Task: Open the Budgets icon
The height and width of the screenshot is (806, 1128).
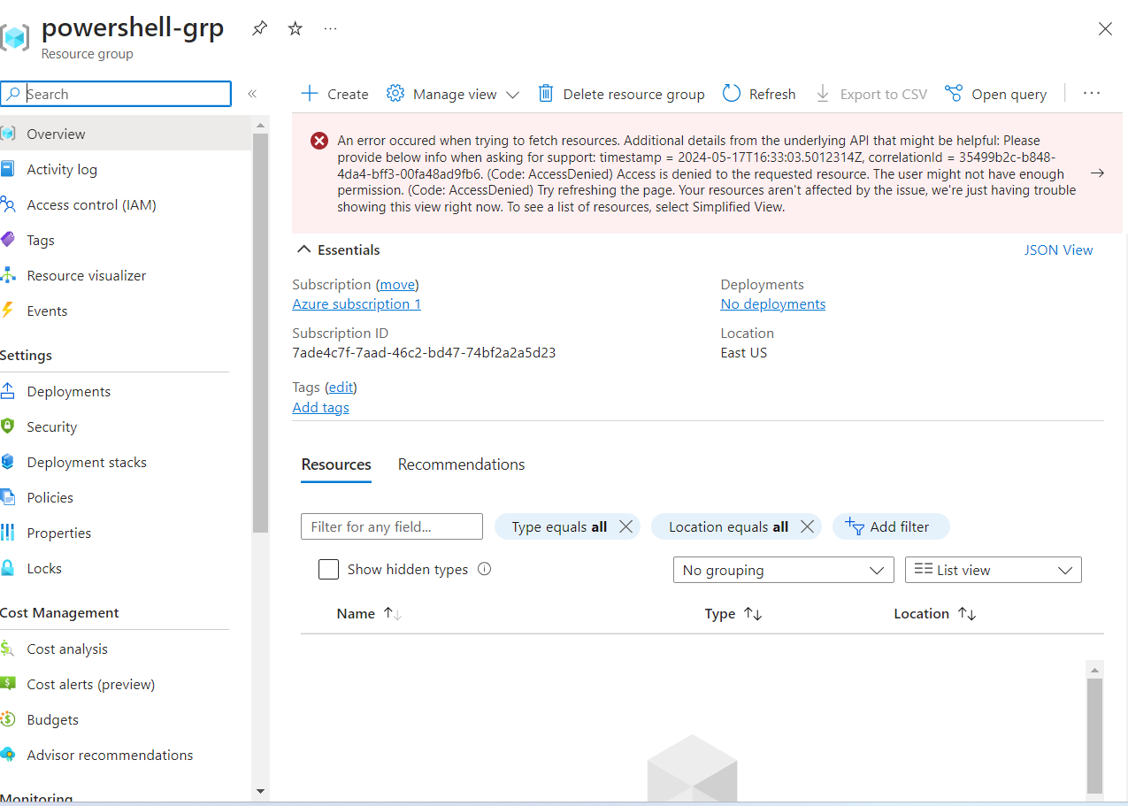Action: click(8, 719)
